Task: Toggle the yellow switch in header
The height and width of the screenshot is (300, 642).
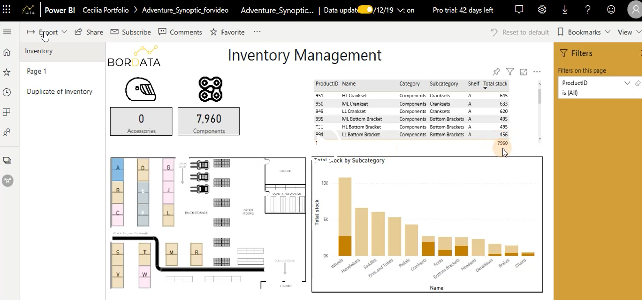Action: click(x=365, y=10)
